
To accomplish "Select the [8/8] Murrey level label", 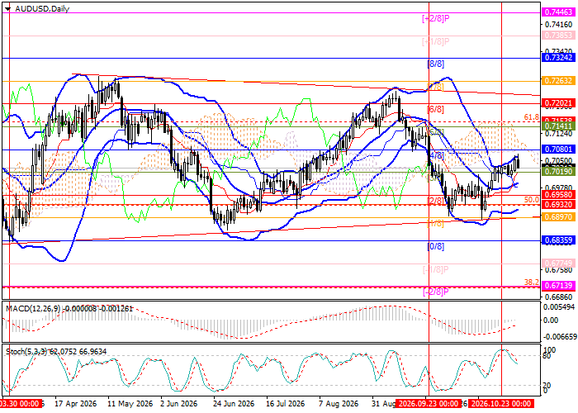I will coord(435,64).
